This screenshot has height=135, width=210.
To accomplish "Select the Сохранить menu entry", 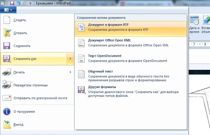I will coord(37,46).
